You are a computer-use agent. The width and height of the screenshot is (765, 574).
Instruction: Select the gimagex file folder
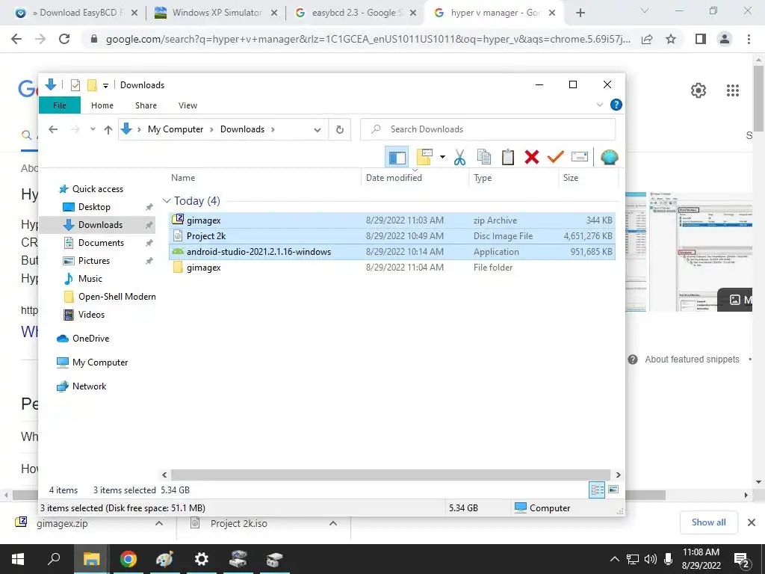[x=392, y=268]
